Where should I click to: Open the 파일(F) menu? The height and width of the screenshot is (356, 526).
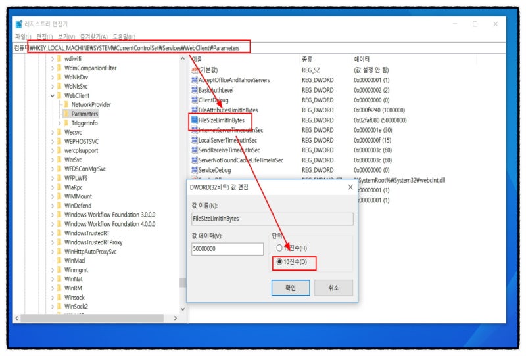point(23,37)
